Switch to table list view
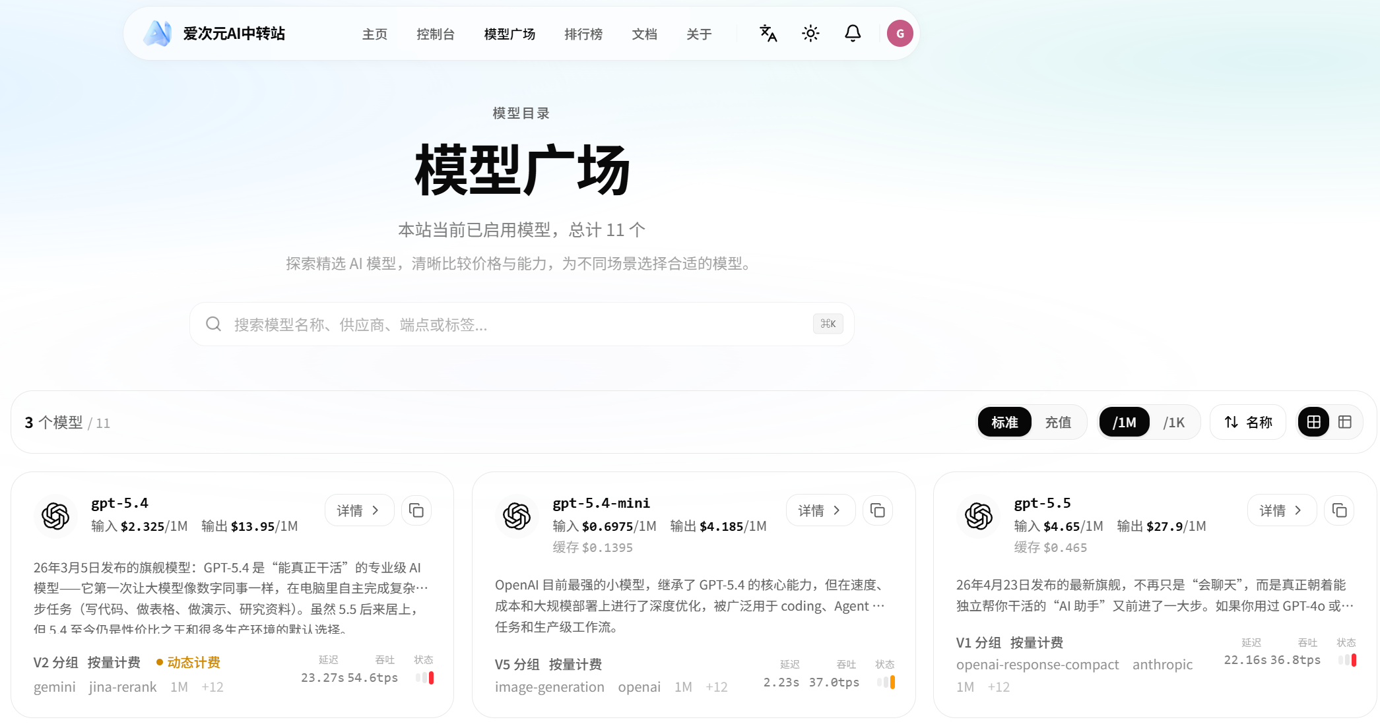The width and height of the screenshot is (1380, 728). [x=1345, y=422]
